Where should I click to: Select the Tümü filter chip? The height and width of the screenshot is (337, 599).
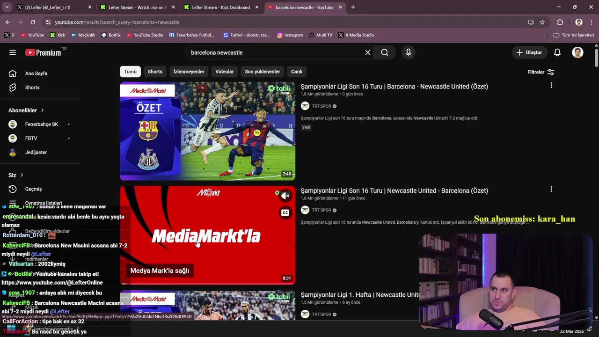tap(130, 72)
